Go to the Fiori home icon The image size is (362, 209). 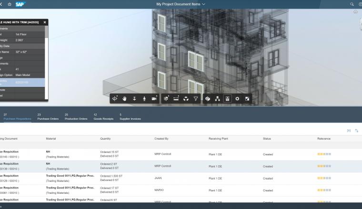[10, 4]
